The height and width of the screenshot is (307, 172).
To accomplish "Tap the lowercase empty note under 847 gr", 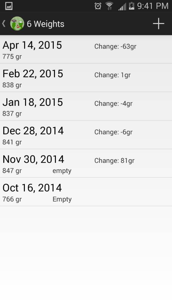I will [x=62, y=171].
